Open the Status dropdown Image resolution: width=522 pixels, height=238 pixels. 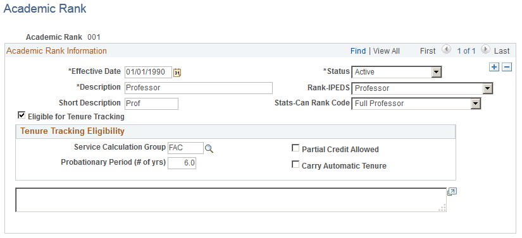click(x=397, y=72)
